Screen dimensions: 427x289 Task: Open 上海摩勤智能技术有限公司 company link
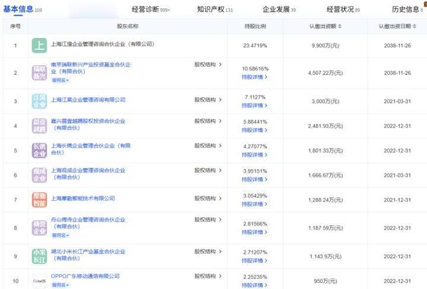[82, 198]
